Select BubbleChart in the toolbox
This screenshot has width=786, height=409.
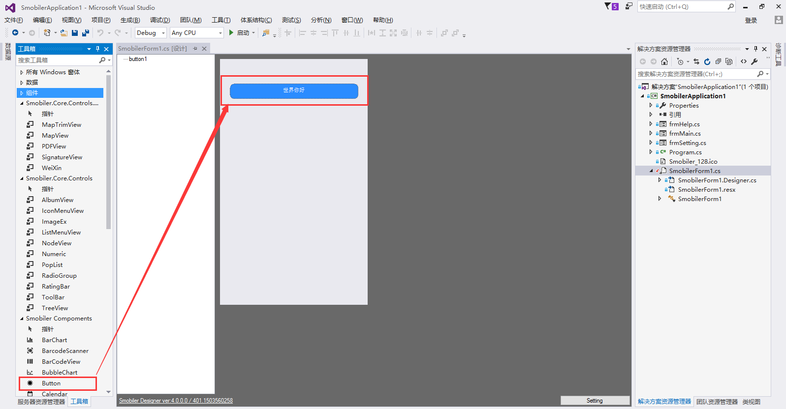coord(60,373)
